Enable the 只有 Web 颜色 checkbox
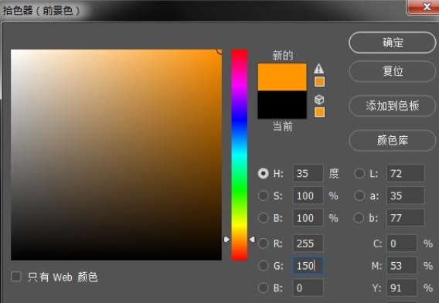Image resolution: width=439 pixels, height=303 pixels. click(x=16, y=277)
